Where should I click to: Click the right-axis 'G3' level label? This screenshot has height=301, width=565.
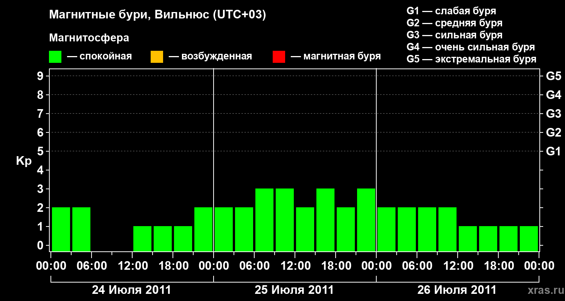click(x=553, y=114)
